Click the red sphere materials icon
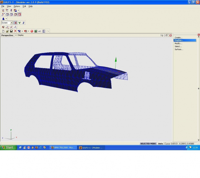The image size is (200, 178). (x=32, y=31)
